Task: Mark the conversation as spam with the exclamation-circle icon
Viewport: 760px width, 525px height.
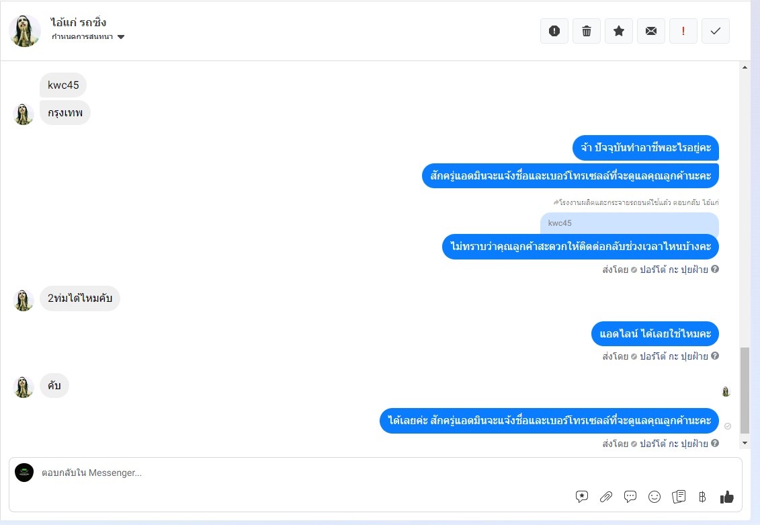Action: coord(554,31)
